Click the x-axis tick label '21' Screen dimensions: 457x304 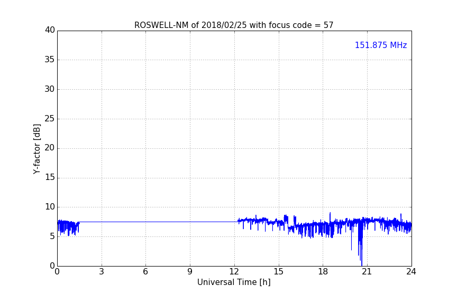point(367,272)
